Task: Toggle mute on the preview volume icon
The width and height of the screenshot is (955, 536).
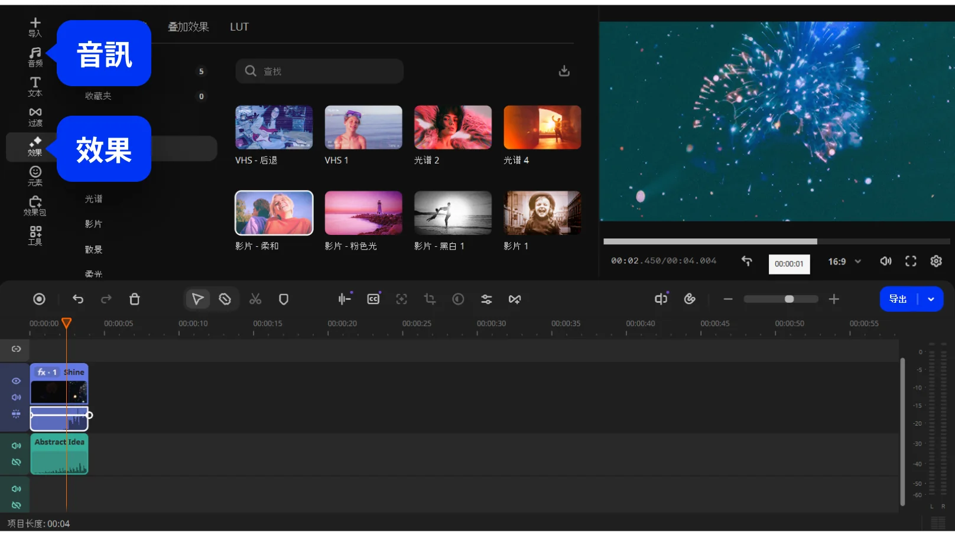Action: (x=885, y=261)
